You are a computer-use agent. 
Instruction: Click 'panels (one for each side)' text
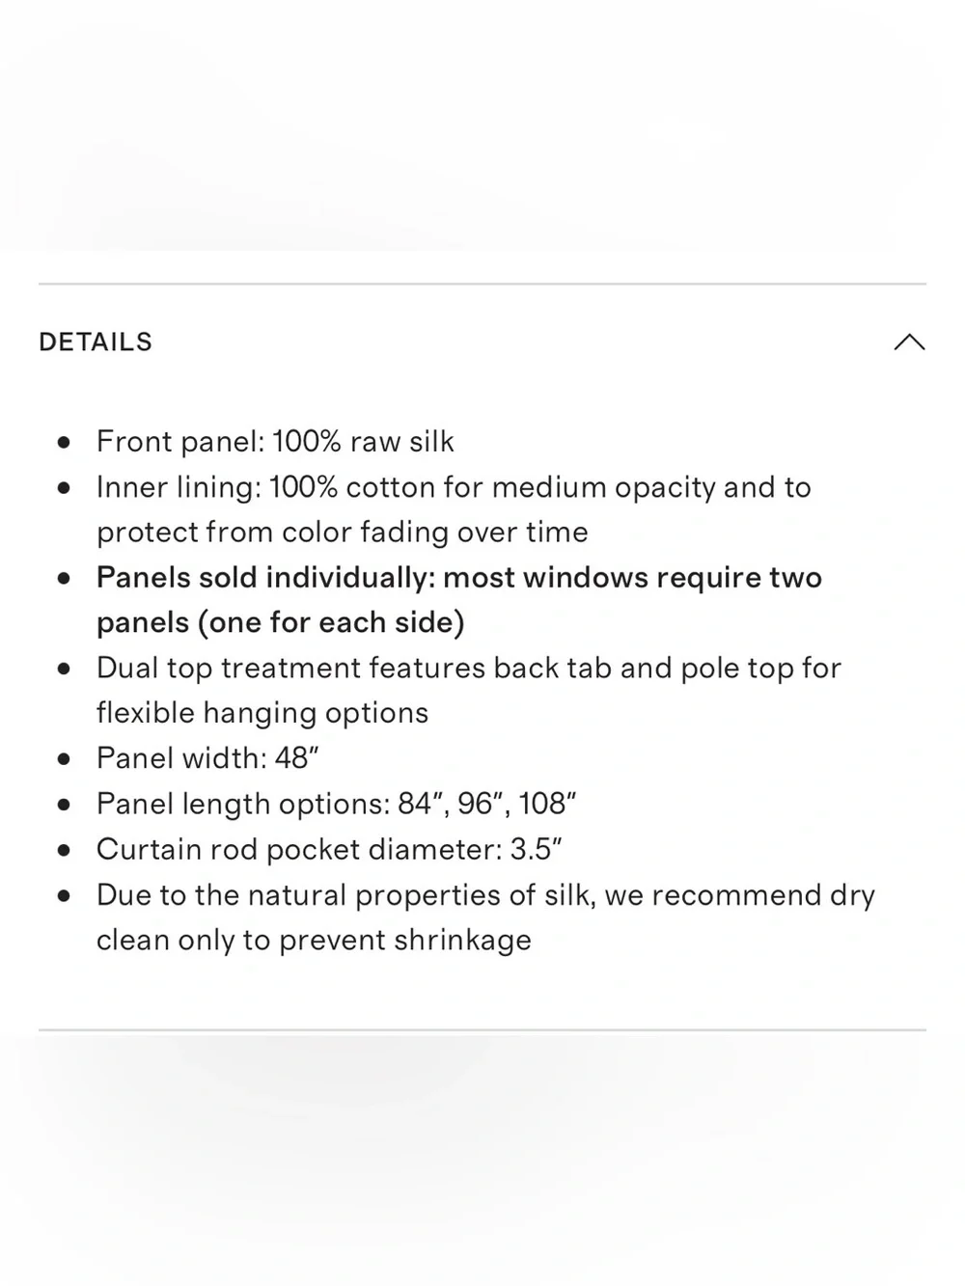[x=281, y=622]
